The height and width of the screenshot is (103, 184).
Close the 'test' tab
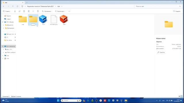tap(23, 3)
